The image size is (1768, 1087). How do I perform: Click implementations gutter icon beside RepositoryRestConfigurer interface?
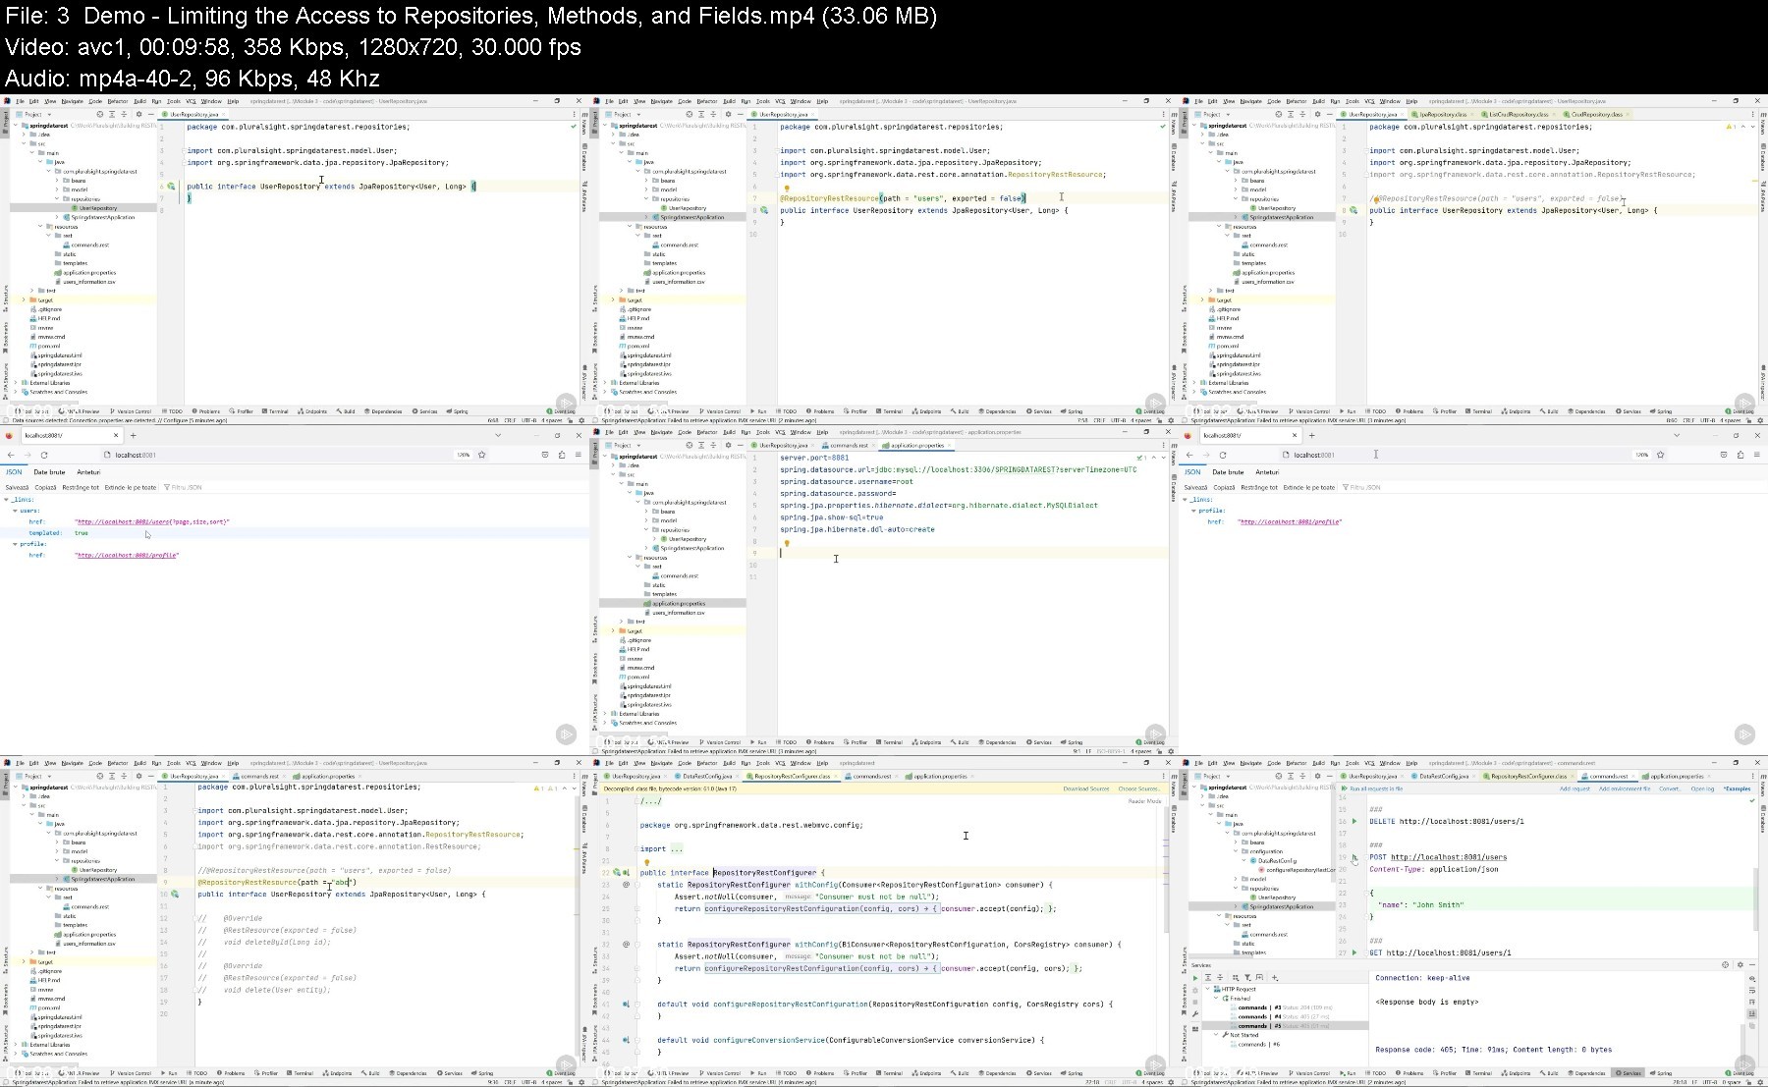[625, 872]
